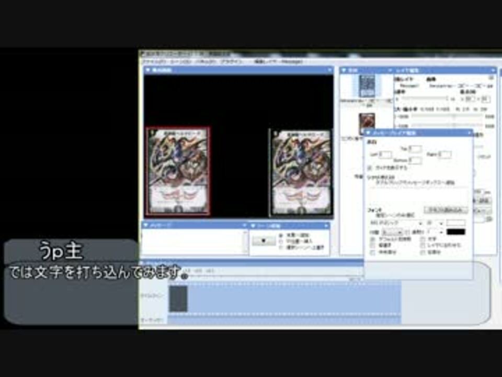Screen dimensions: 502x377
Task: Close the scene add panel
Action: [326, 226]
